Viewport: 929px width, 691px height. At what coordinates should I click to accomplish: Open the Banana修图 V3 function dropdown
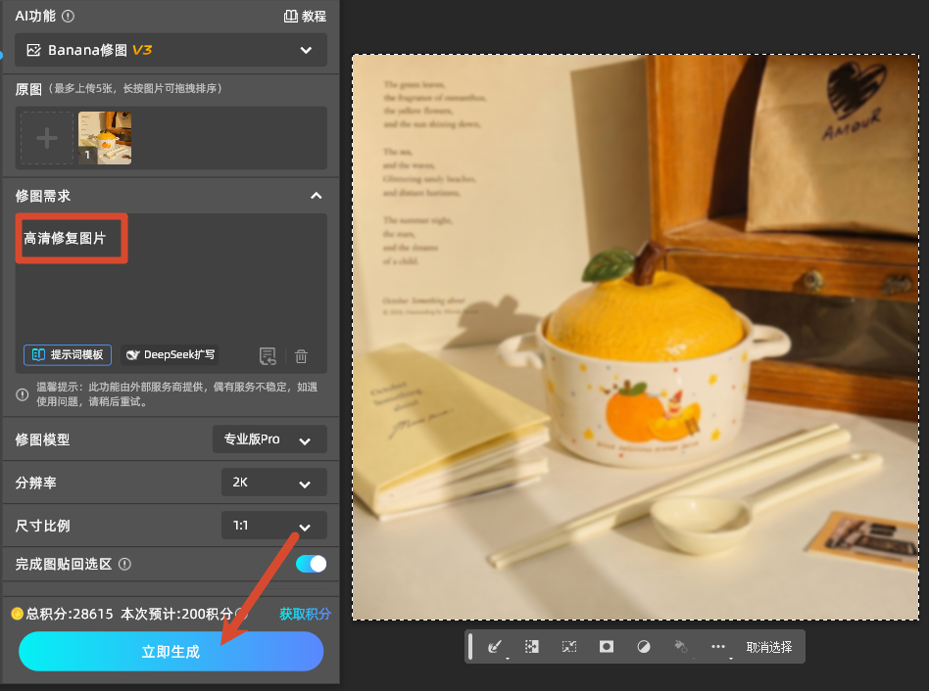pyautogui.click(x=171, y=50)
